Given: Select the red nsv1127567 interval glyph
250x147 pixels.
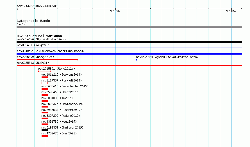Looking at the screenshot, I should tap(45, 83).
